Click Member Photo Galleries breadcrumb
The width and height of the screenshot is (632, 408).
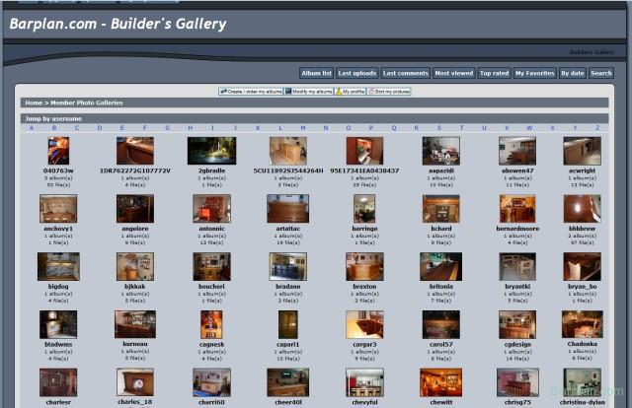87,103
